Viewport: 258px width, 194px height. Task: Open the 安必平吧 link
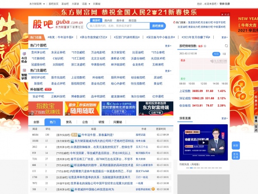pyautogui.click(x=38, y=97)
